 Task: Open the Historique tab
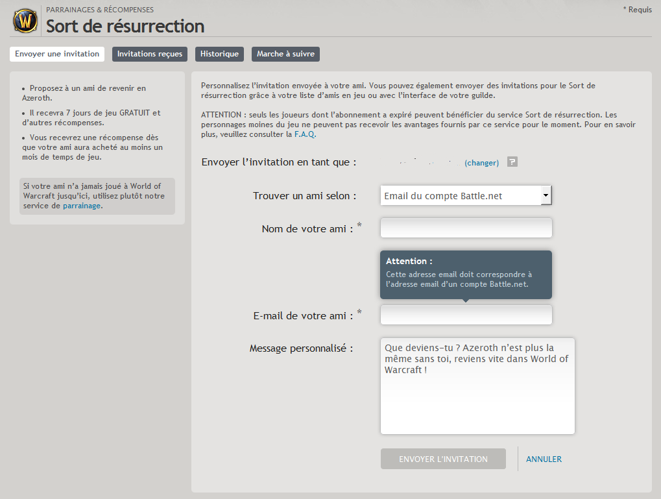coord(219,54)
